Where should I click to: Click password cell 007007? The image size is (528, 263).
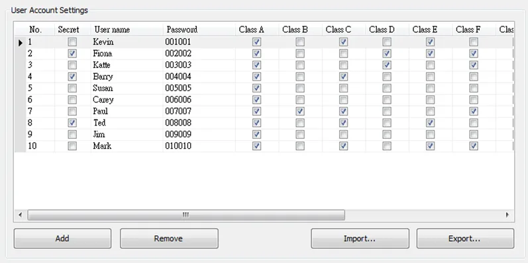click(199, 111)
